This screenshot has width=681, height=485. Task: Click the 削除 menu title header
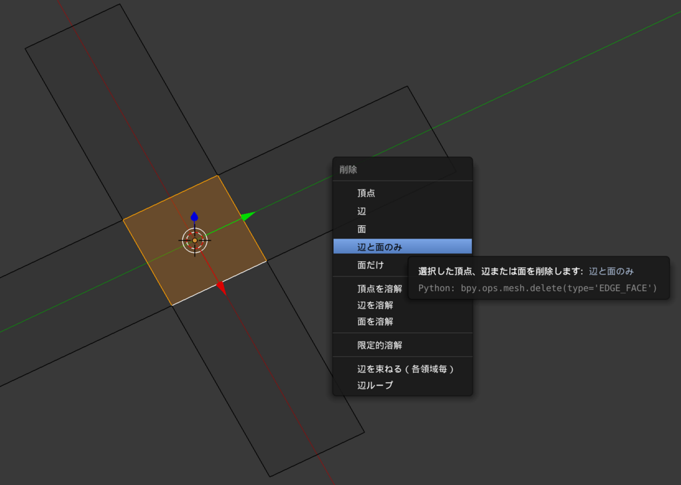click(348, 169)
